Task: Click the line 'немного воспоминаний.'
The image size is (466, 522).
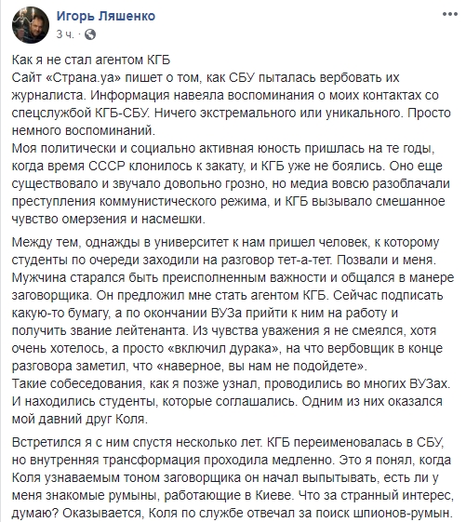Action: click(84, 131)
